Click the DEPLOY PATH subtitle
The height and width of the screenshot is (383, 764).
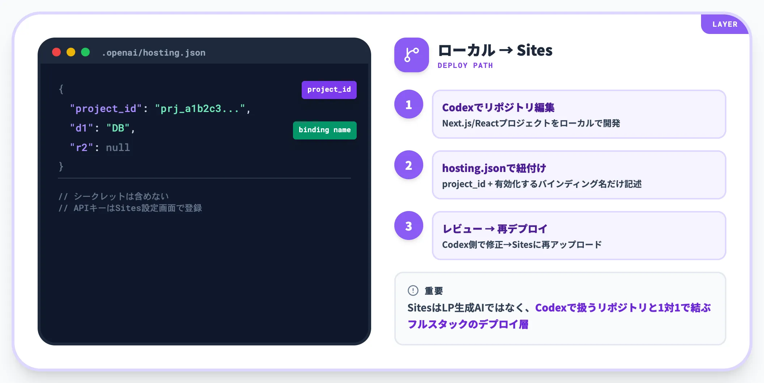[465, 65]
